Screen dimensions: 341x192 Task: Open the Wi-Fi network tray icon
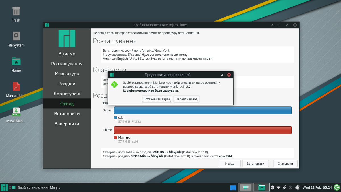coord(278,187)
